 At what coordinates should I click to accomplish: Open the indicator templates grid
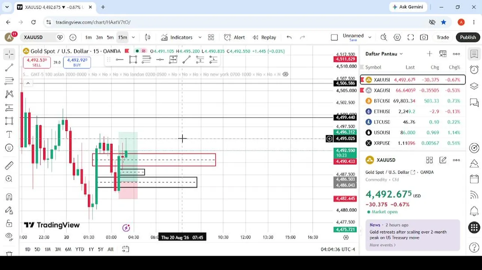[211, 37]
